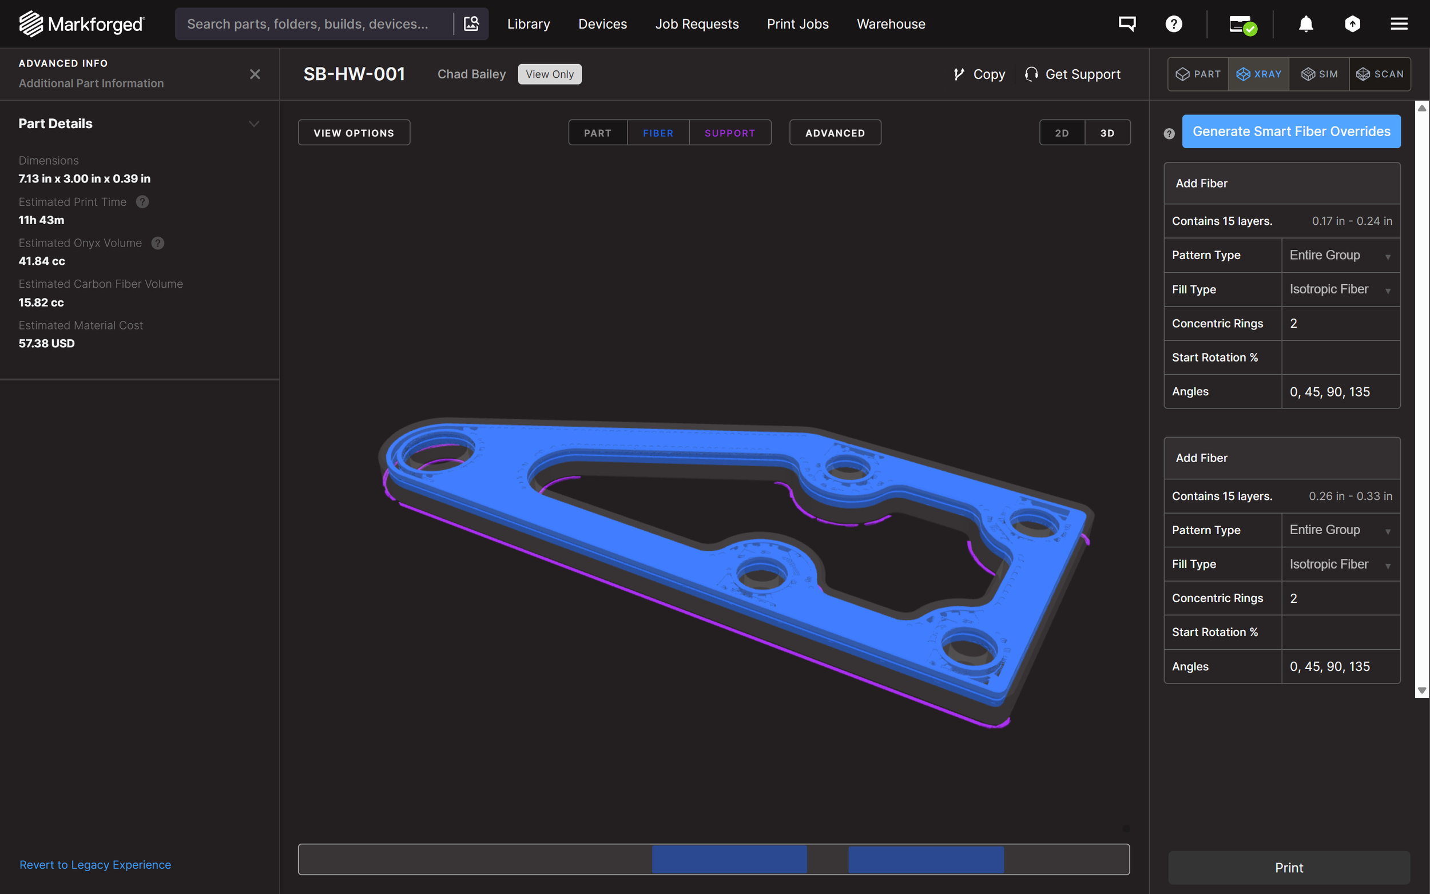Viewport: 1430px width, 894px height.
Task: Click the print time value 11h 43m
Action: 41,220
